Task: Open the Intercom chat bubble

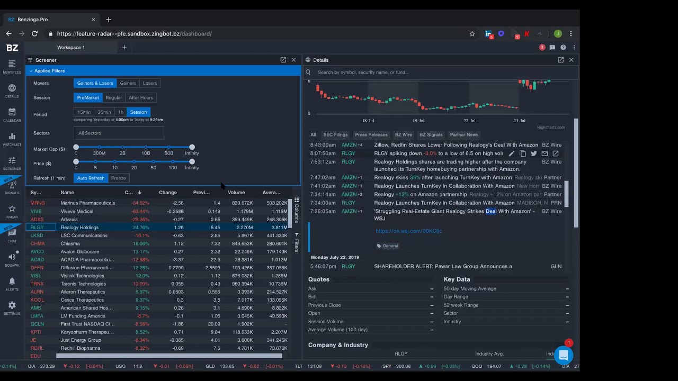Action: point(563,355)
